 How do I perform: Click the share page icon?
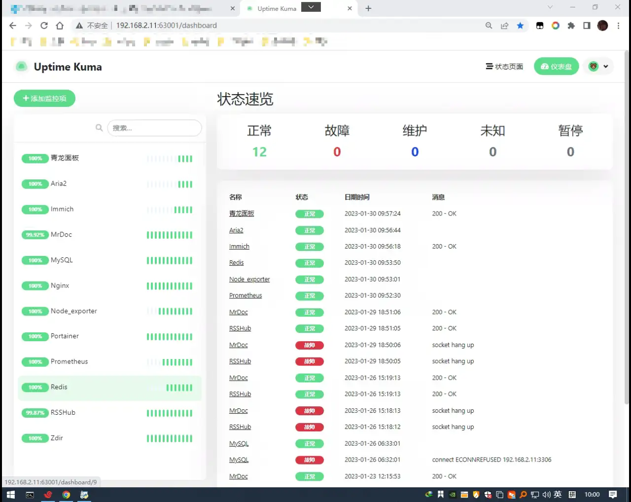(x=504, y=26)
